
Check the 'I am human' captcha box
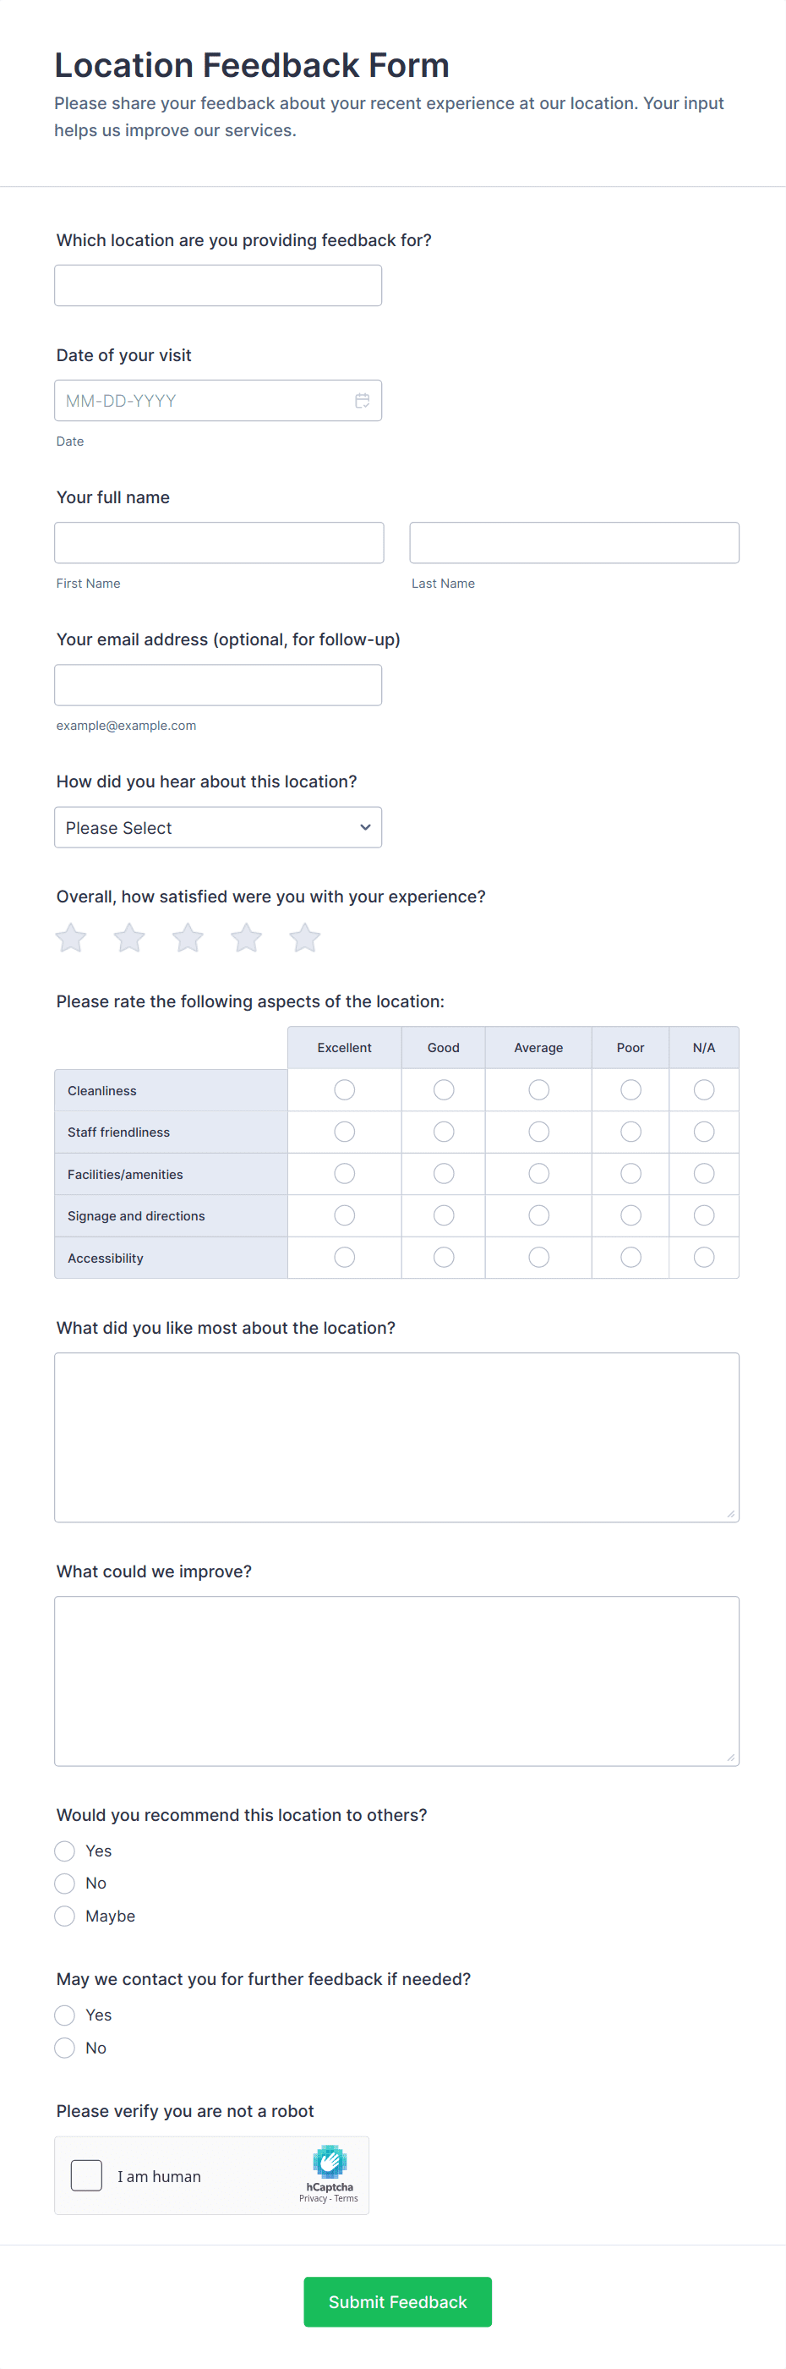[86, 2176]
